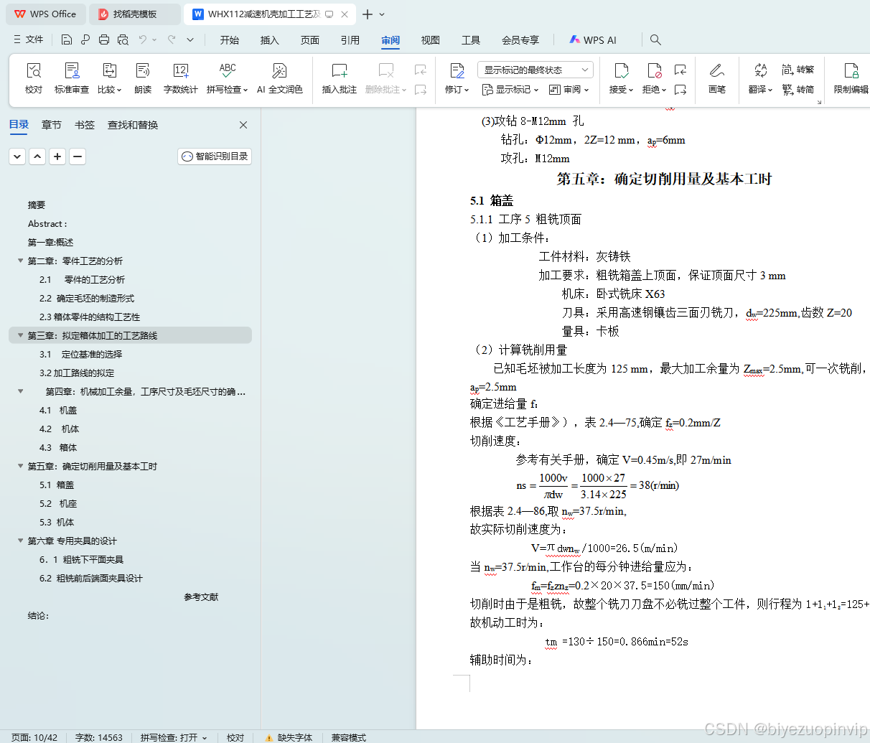Open 开始 ribbon tab
870x743 pixels.
click(x=230, y=40)
